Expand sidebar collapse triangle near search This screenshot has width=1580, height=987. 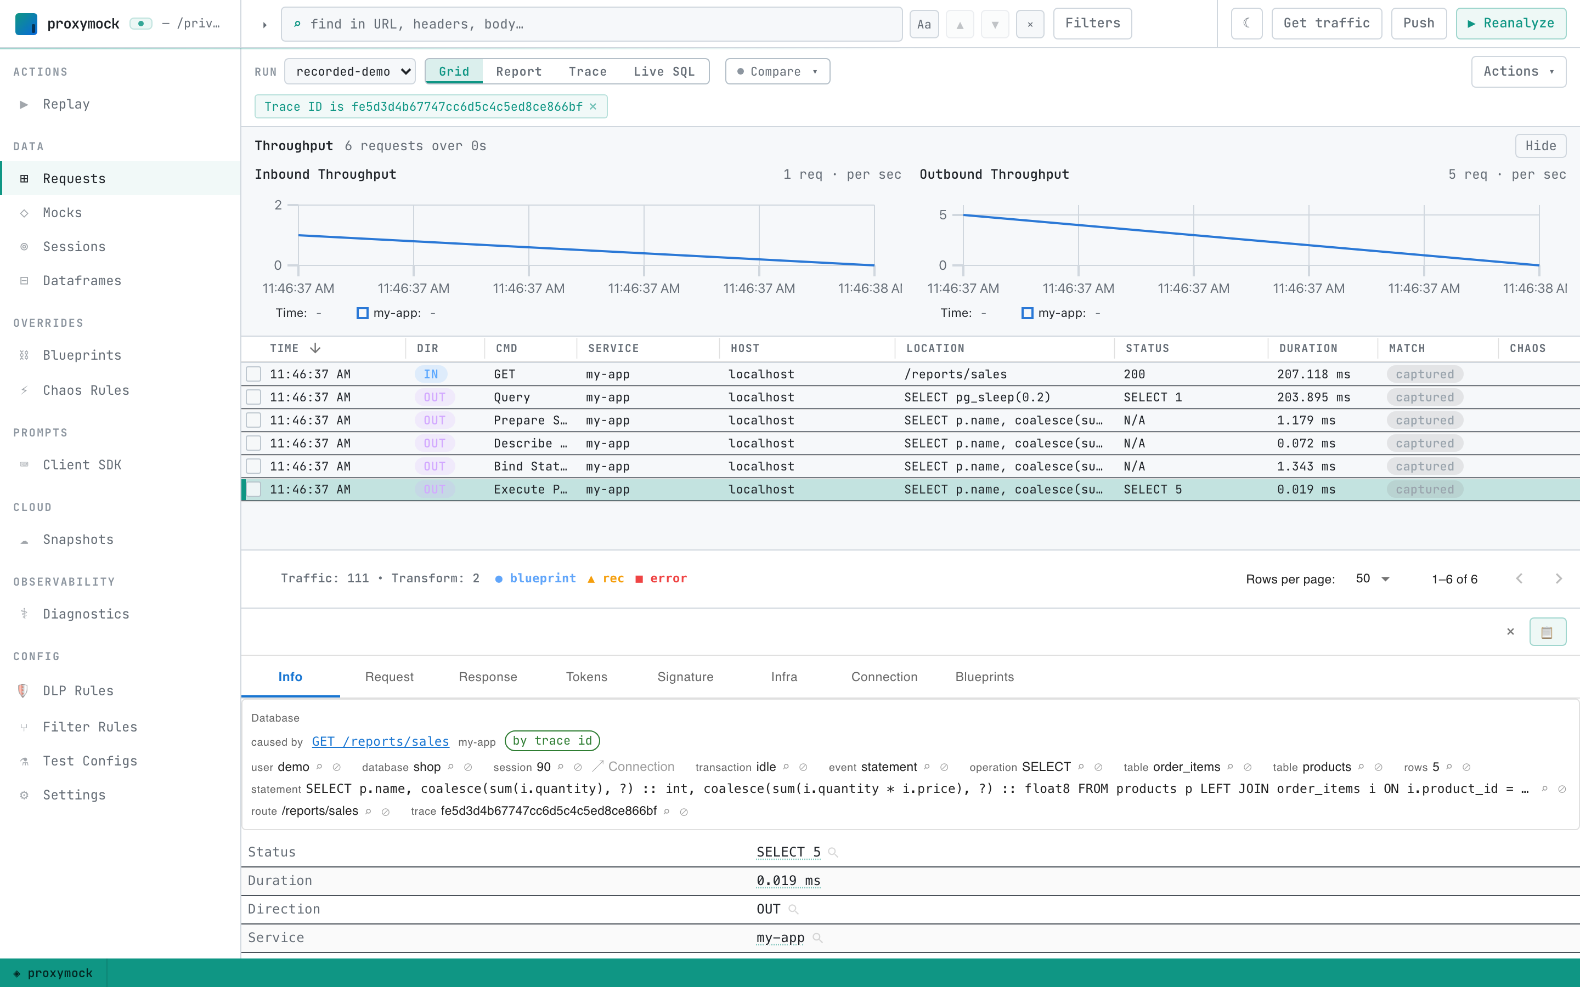[264, 25]
